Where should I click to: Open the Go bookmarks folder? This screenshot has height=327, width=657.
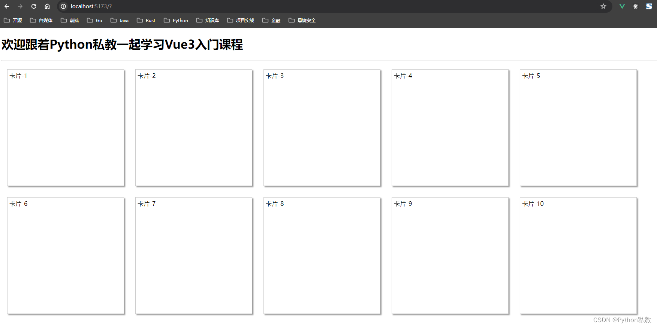coord(94,20)
